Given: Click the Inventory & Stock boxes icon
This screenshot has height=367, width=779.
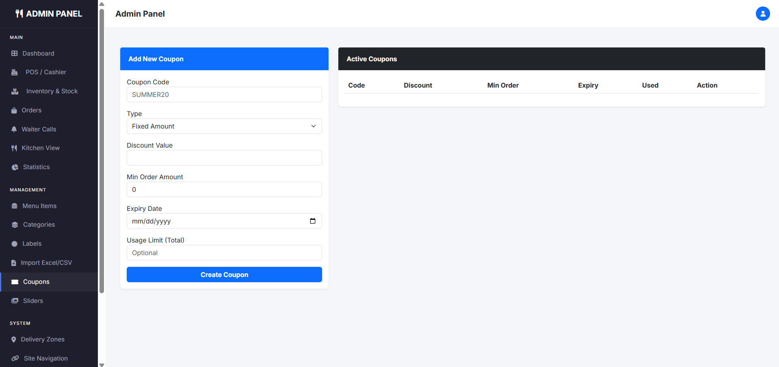Looking at the screenshot, I should click(15, 91).
